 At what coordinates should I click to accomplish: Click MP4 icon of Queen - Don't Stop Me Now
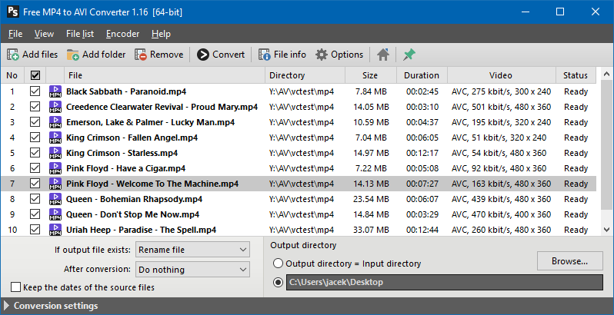55,214
